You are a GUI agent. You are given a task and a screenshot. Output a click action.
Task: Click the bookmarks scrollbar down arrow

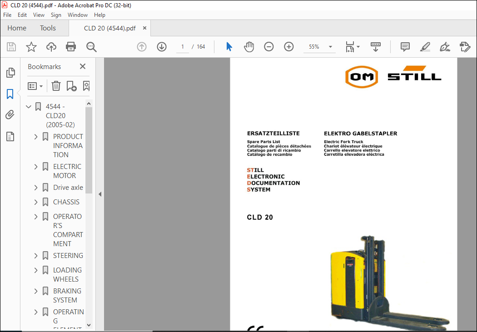point(89,325)
